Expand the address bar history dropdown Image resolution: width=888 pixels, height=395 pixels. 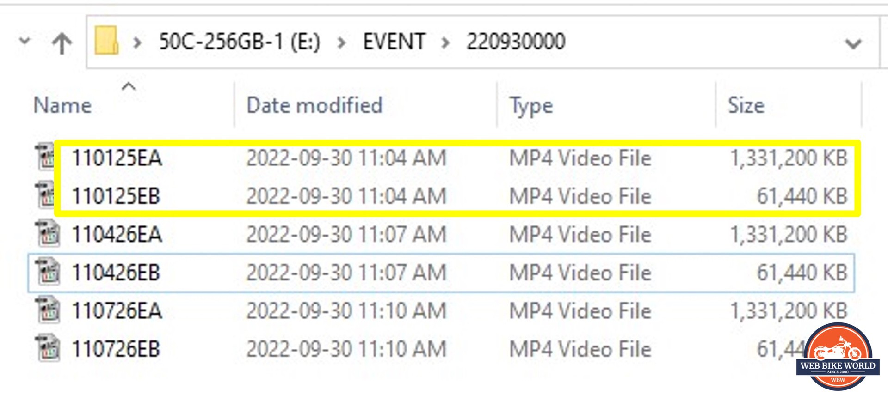[x=853, y=44]
